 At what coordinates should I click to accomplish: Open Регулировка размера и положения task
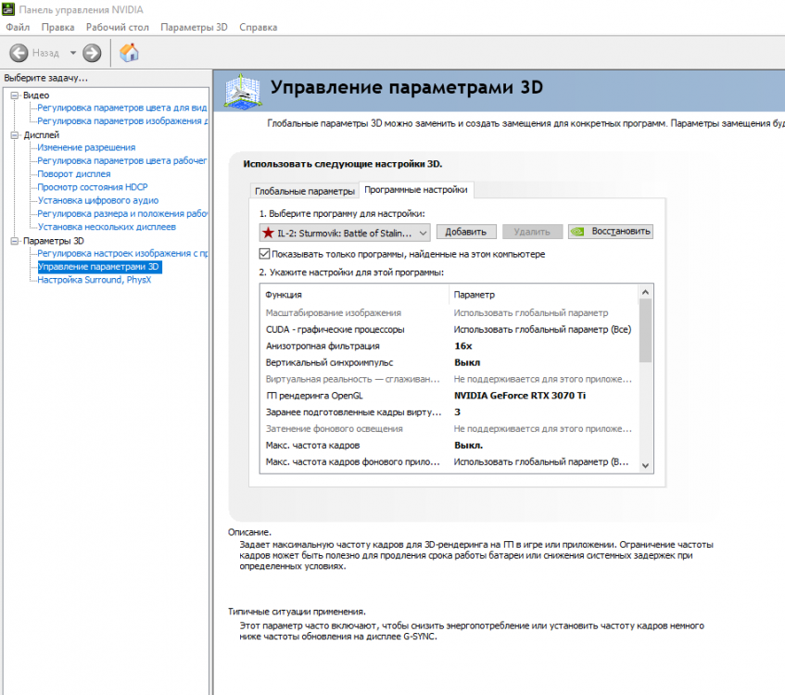[x=122, y=213]
